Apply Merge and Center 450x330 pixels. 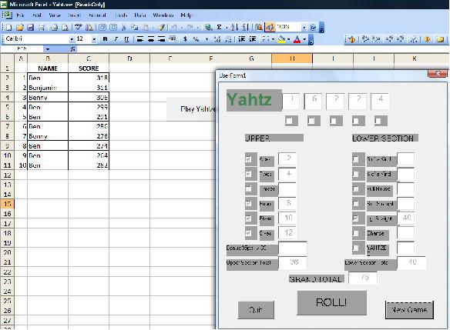click(172, 39)
